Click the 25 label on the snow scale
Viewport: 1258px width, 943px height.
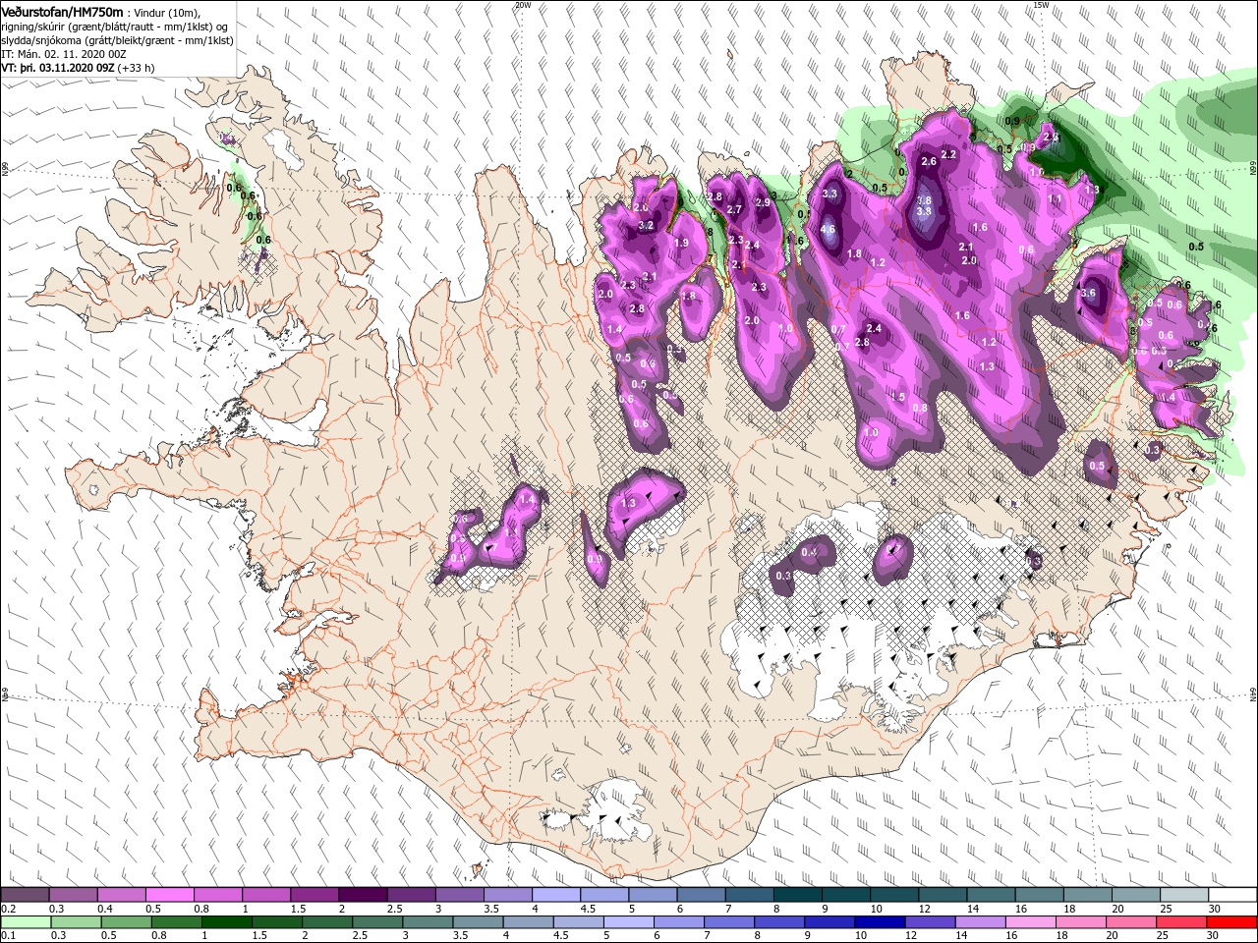[1166, 909]
